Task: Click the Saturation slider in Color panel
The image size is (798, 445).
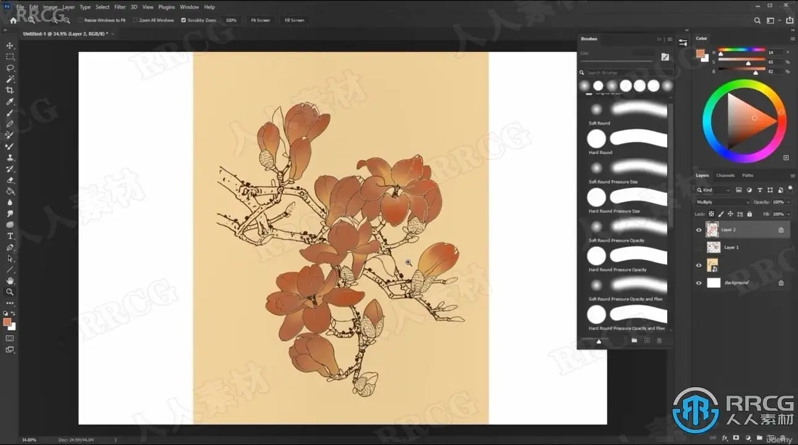Action: [x=741, y=60]
